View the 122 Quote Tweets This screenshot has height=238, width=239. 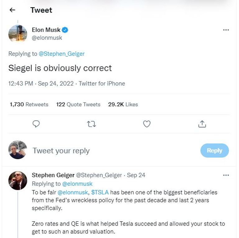point(78,104)
